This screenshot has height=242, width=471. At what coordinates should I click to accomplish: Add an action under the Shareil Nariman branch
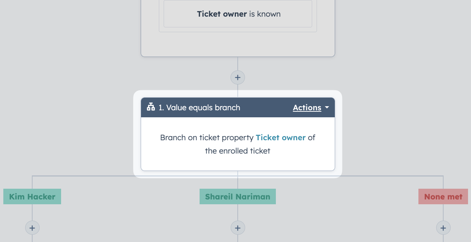click(238, 228)
